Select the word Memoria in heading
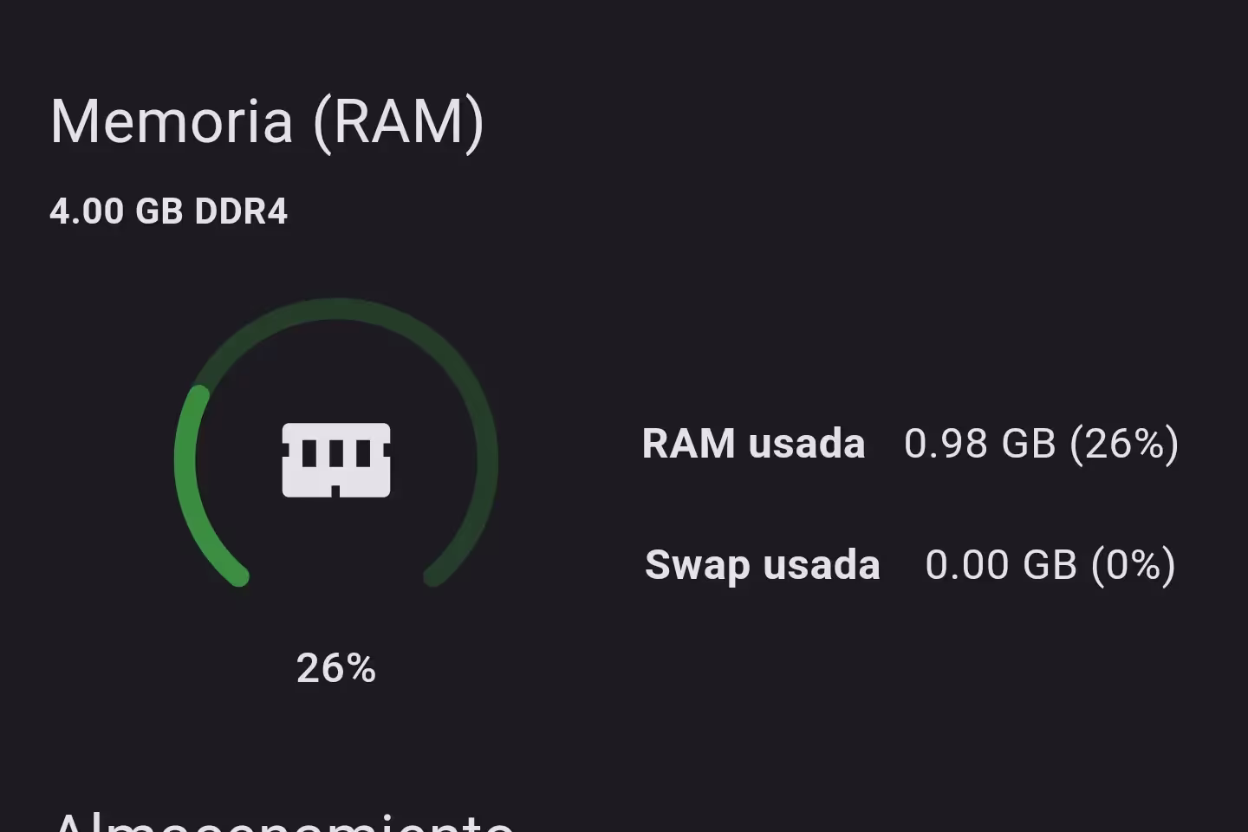Screen dimensions: 1248x832 coord(172,122)
